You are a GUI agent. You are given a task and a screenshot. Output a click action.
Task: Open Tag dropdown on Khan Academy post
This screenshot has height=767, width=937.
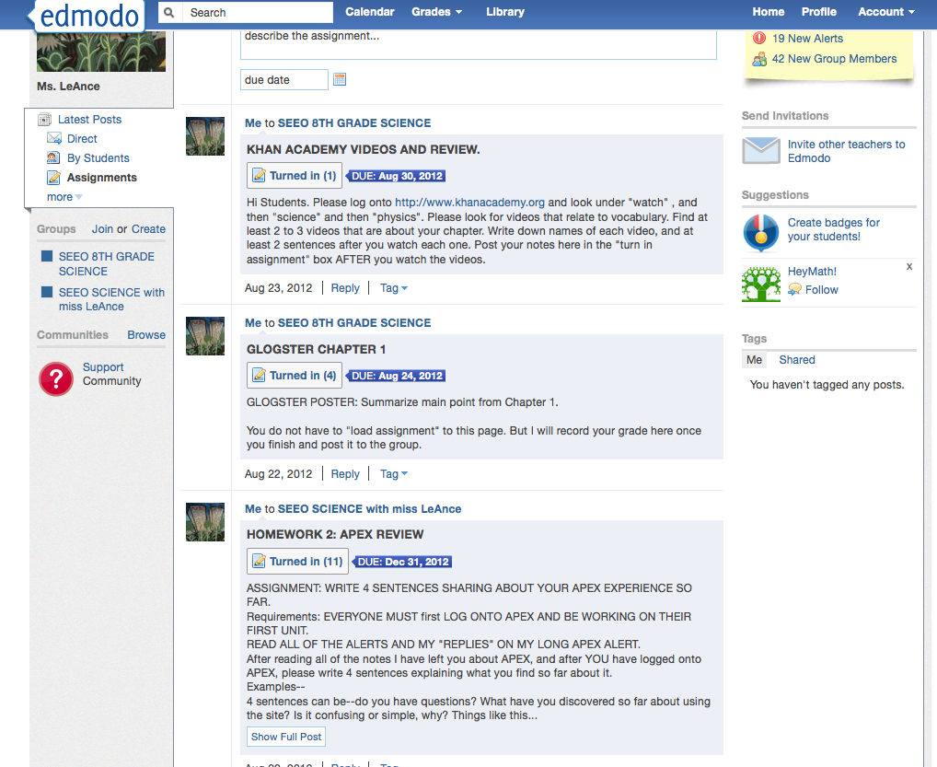tap(393, 288)
